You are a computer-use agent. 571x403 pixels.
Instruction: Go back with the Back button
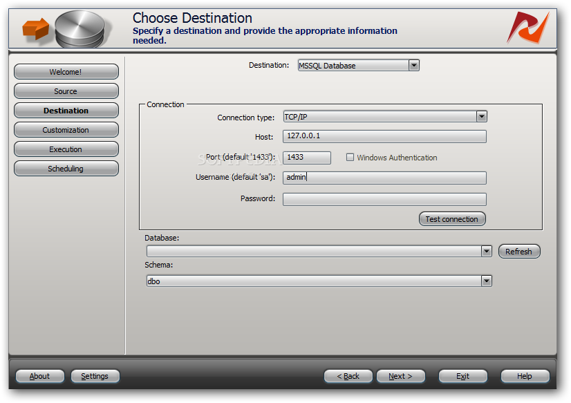[x=348, y=376]
